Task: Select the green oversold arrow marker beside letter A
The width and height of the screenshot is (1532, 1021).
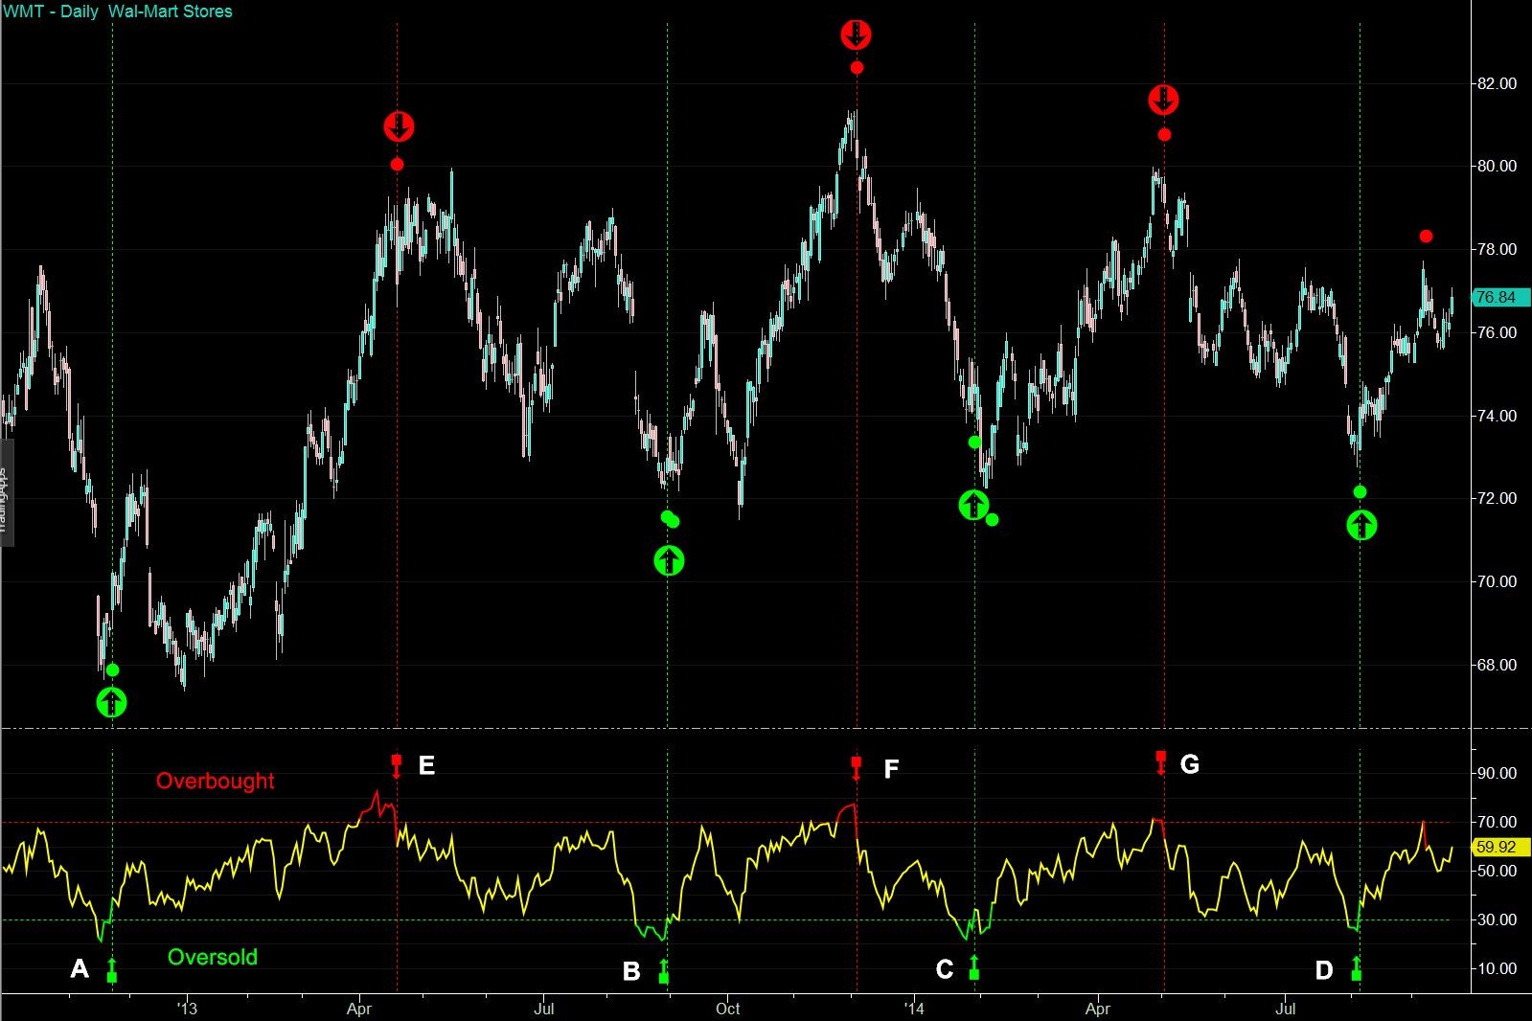Action: (x=112, y=969)
